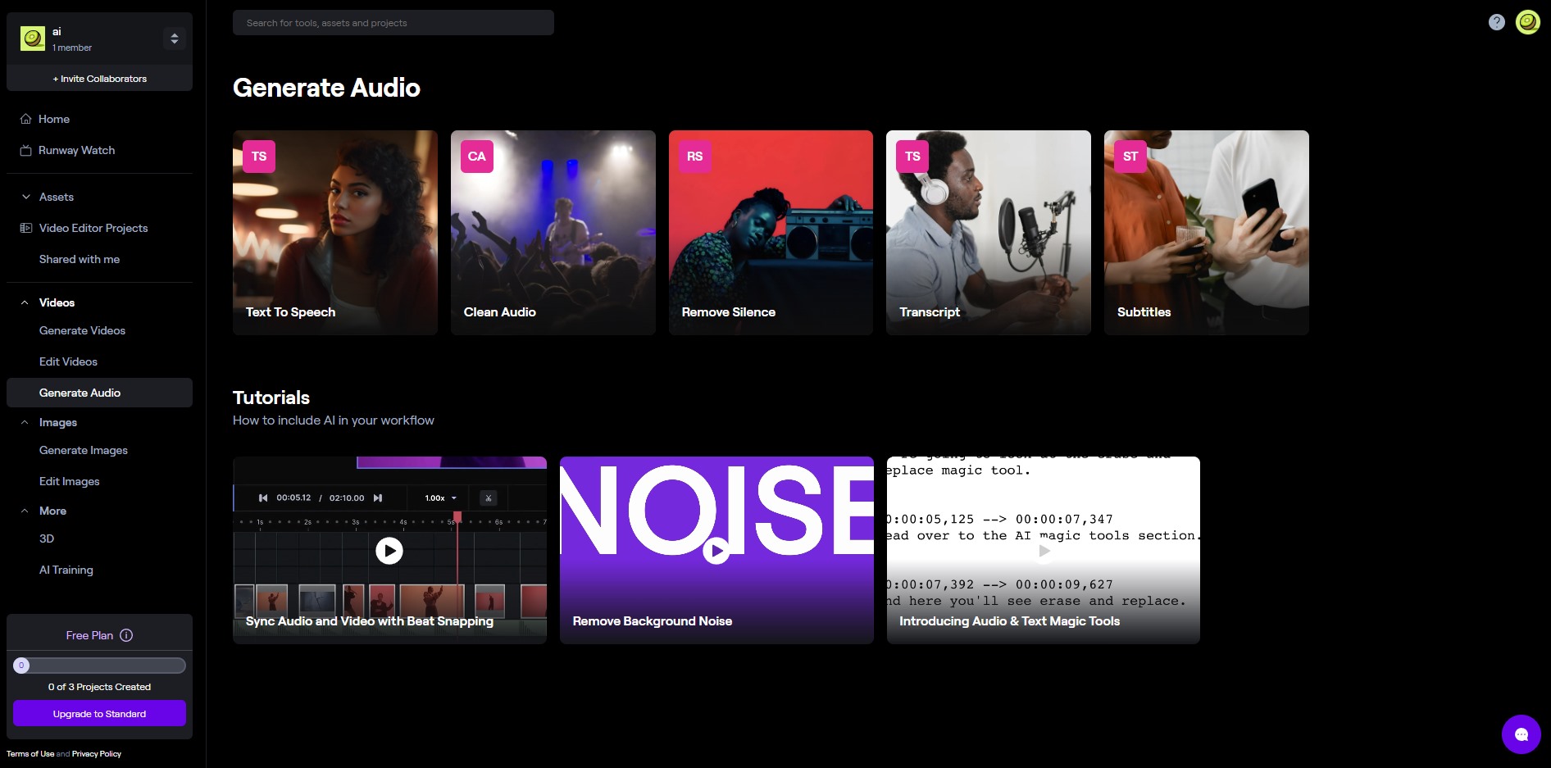Play the Beat Snapping tutorial video
Screen dimensions: 1551x768
pyautogui.click(x=389, y=550)
